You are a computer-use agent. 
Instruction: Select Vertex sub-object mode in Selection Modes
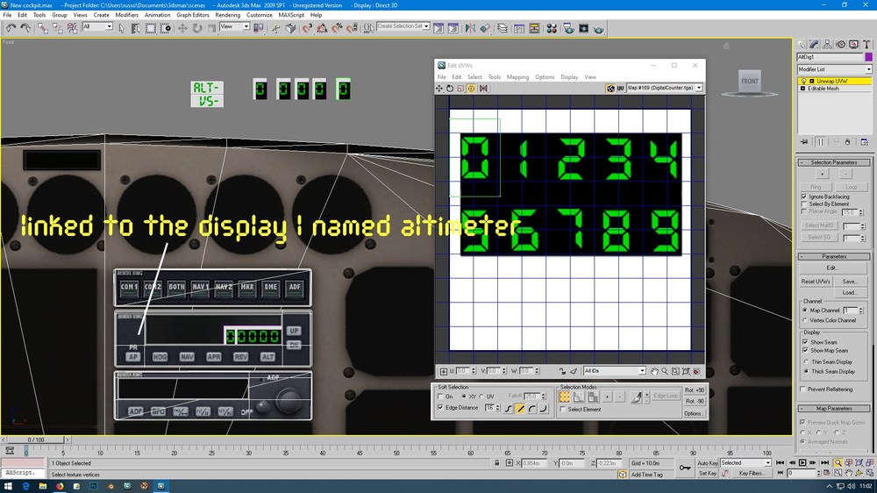click(x=564, y=397)
